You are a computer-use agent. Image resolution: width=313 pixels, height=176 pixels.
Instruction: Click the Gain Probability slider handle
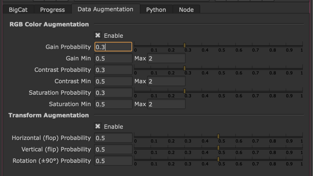point(185,45)
